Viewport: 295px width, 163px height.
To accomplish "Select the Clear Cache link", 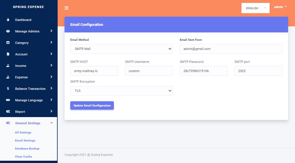I will click(23, 157).
